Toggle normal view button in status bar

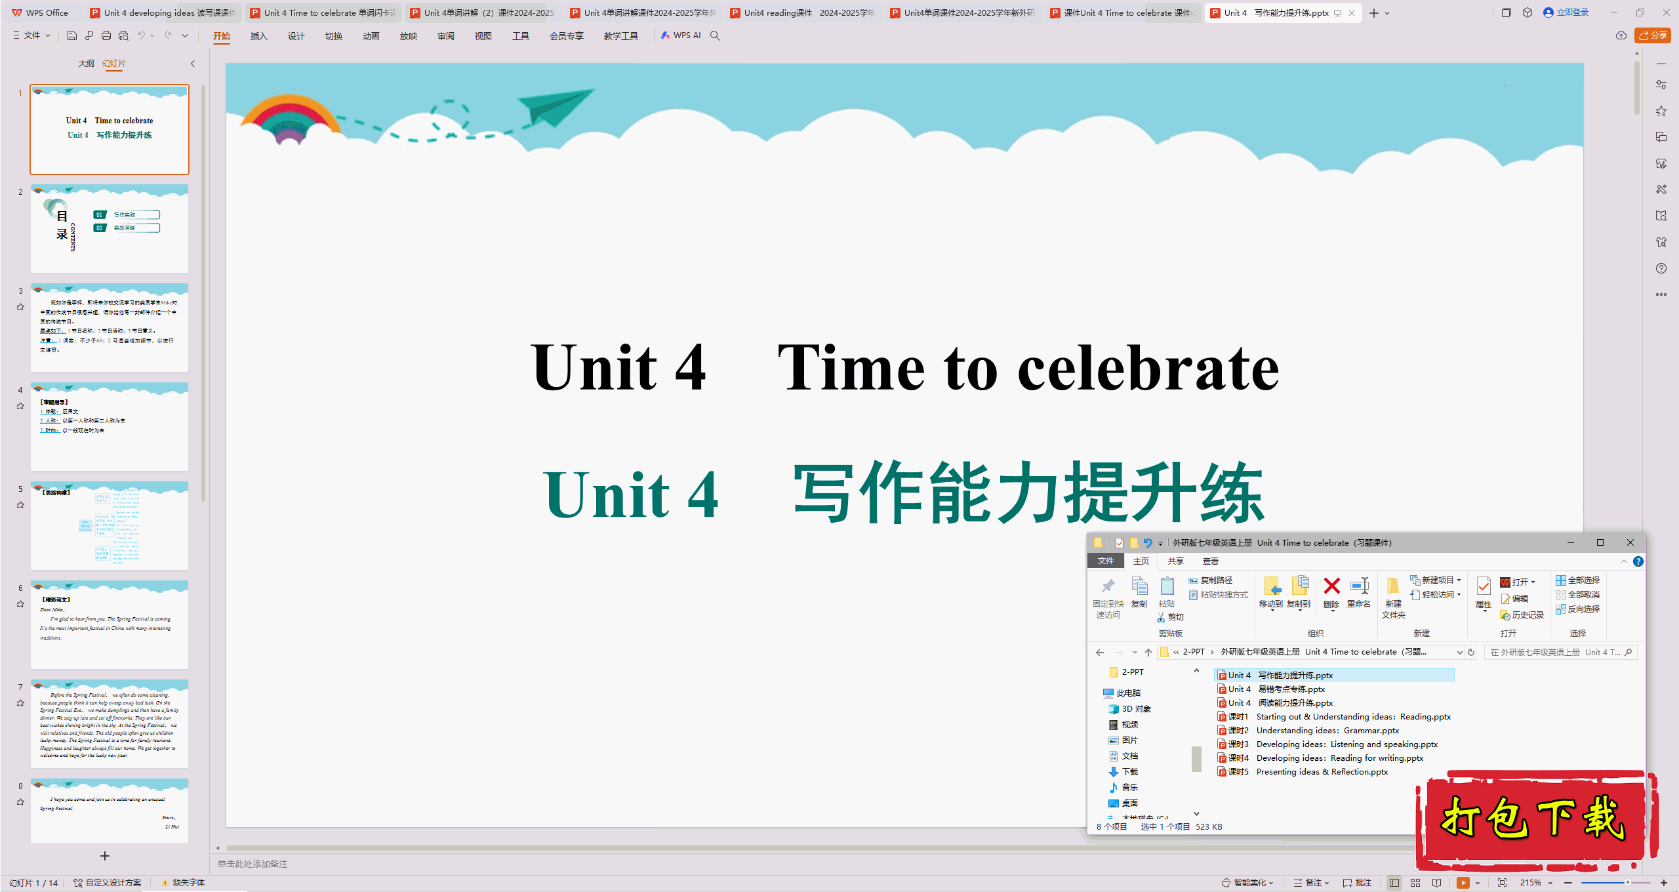pos(1394,883)
